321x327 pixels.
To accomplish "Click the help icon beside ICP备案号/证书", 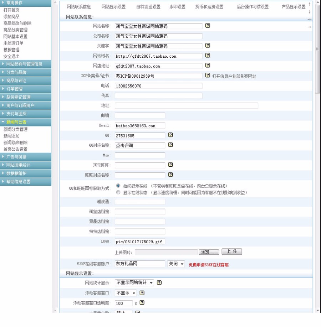I will point(207,76).
